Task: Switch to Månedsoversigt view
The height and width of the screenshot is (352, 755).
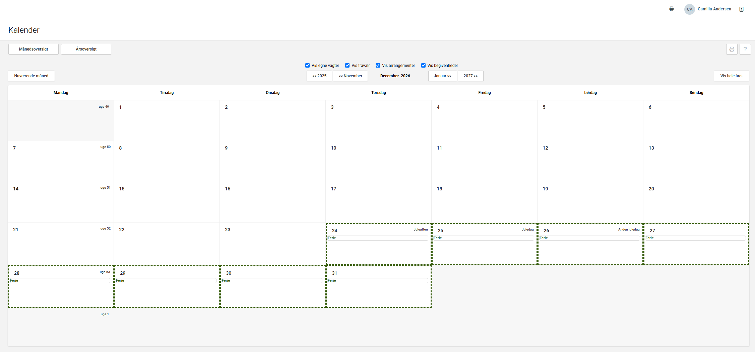Action: coord(34,49)
